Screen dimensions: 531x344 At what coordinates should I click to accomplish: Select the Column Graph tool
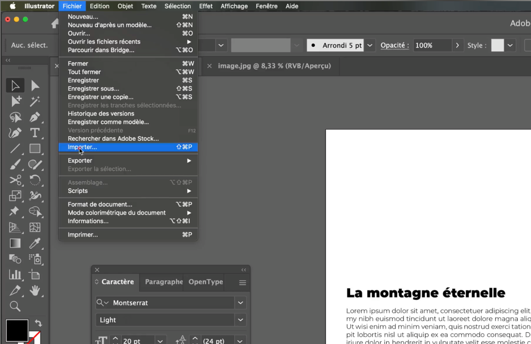click(15, 275)
